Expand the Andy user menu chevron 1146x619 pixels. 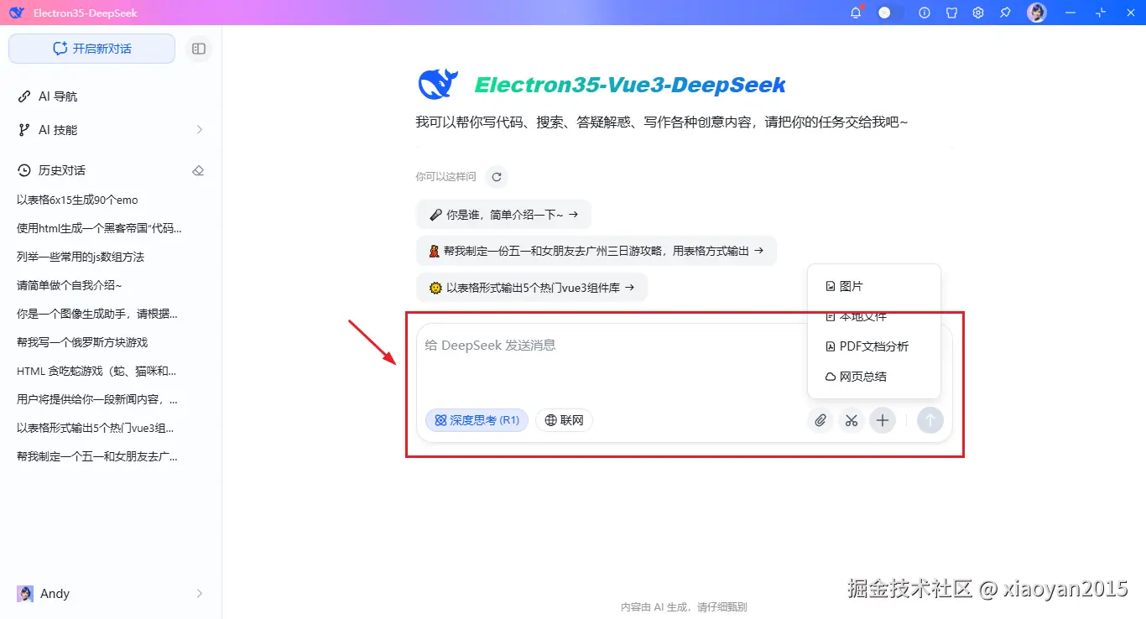click(x=200, y=594)
